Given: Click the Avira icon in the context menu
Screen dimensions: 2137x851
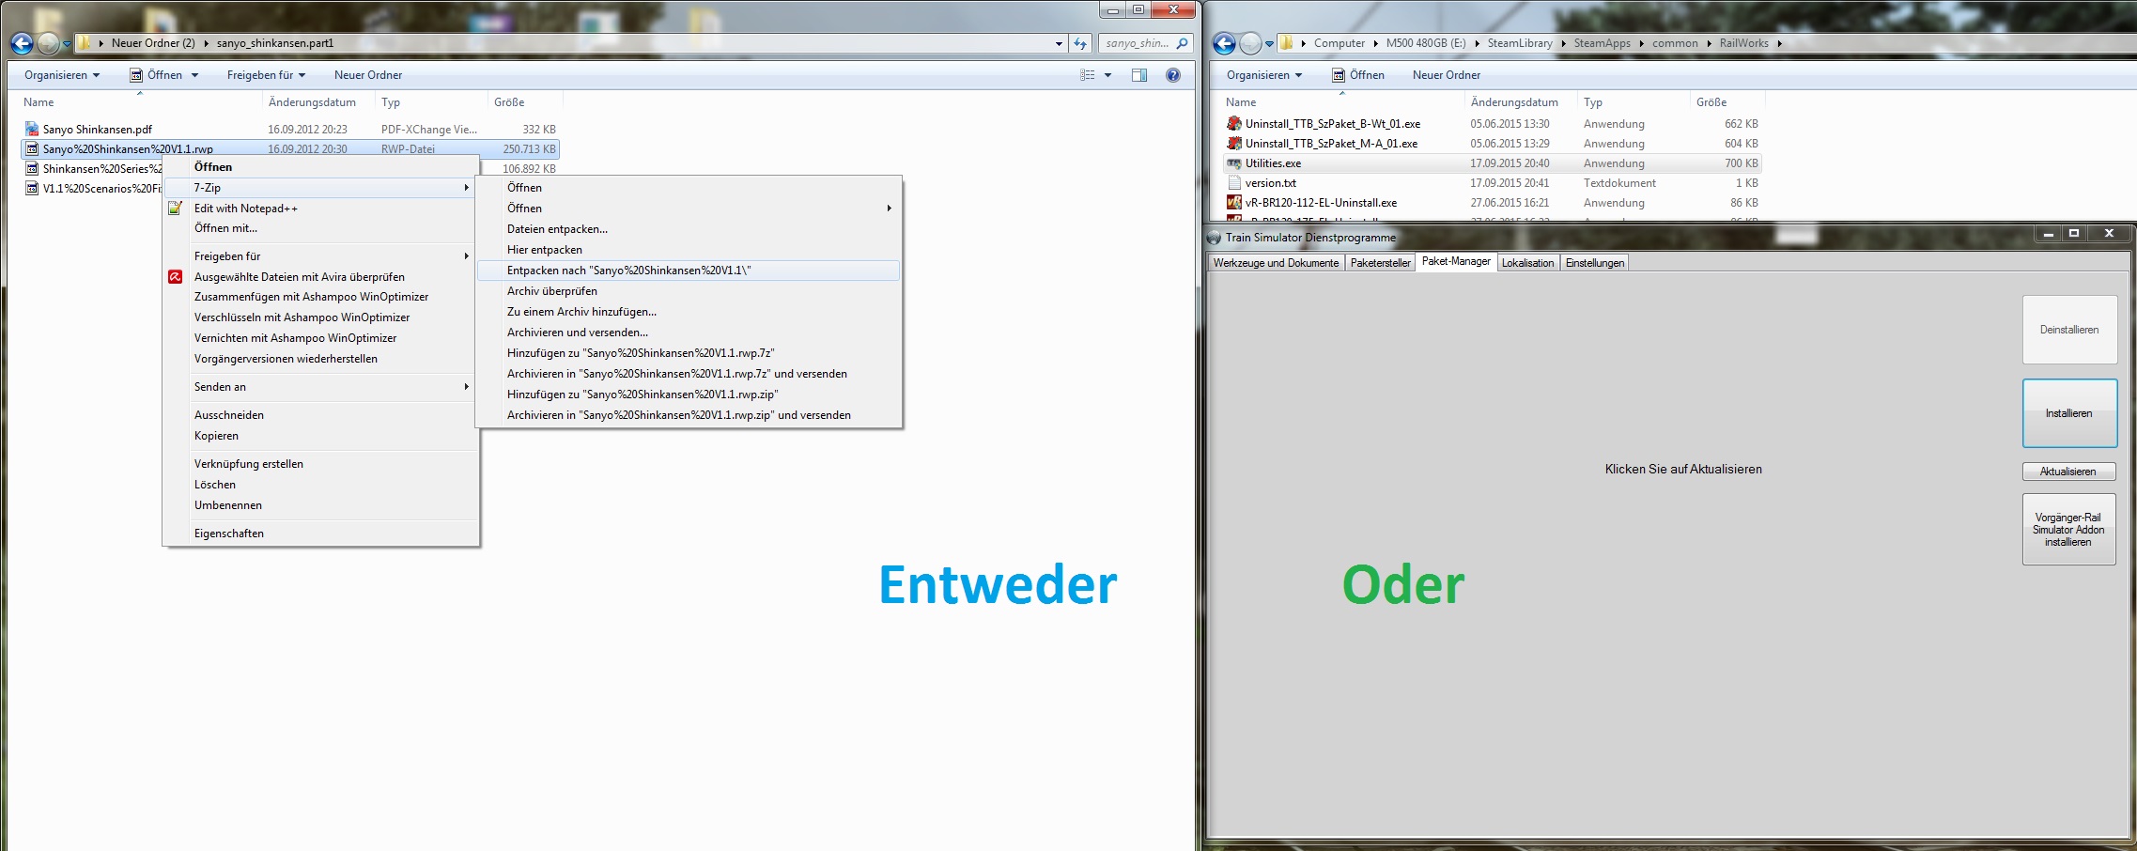Looking at the screenshot, I should tap(176, 277).
